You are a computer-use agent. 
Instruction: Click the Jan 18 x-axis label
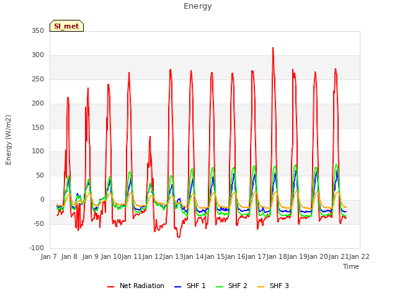point(277,256)
